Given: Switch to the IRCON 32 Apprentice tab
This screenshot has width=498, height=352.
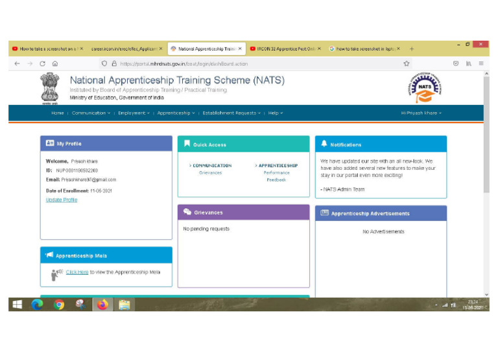Looking at the screenshot, I should click(x=285, y=49).
